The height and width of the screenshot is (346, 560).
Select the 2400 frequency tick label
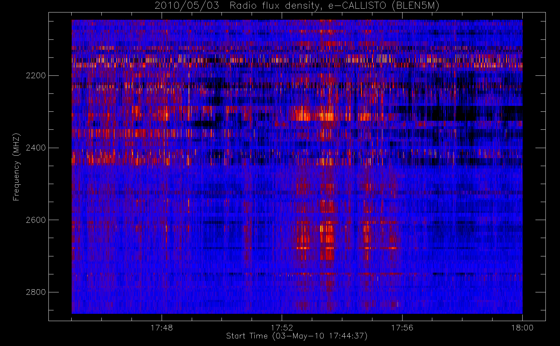(36, 148)
